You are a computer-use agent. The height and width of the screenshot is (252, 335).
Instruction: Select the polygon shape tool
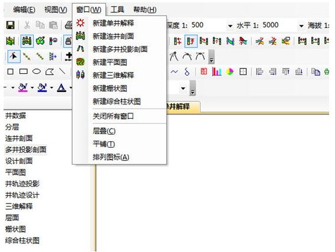tap(50, 71)
